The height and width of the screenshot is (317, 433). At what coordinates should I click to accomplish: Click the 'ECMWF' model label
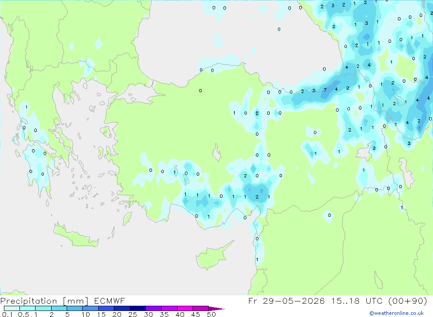point(110,301)
